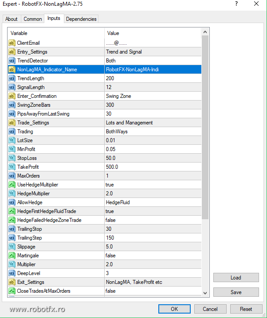Click the ClientEmail value field
The width and height of the screenshot is (267, 318).
click(x=153, y=43)
